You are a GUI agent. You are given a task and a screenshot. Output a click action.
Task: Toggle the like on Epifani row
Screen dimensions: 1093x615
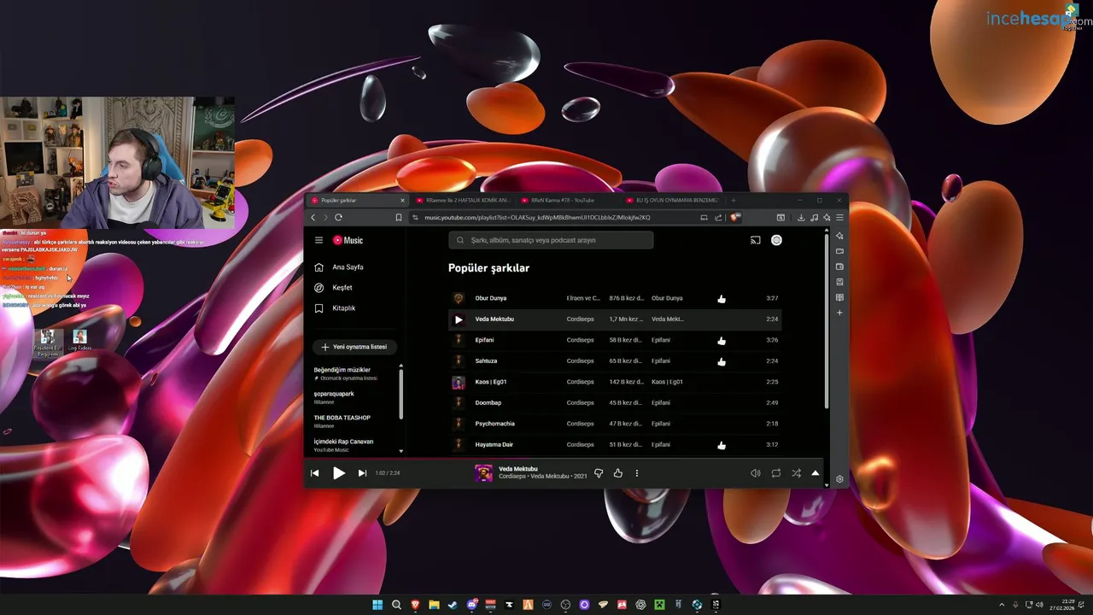click(x=722, y=341)
